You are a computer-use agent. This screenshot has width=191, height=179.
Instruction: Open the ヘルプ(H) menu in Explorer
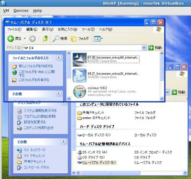click(106, 29)
